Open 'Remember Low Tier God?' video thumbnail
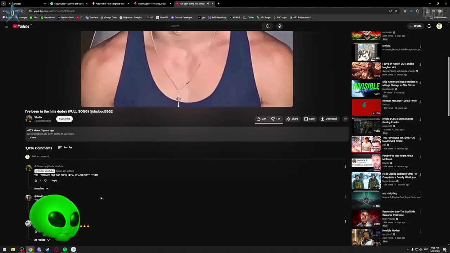Image resolution: width=450 pixels, height=253 pixels. pos(366,218)
